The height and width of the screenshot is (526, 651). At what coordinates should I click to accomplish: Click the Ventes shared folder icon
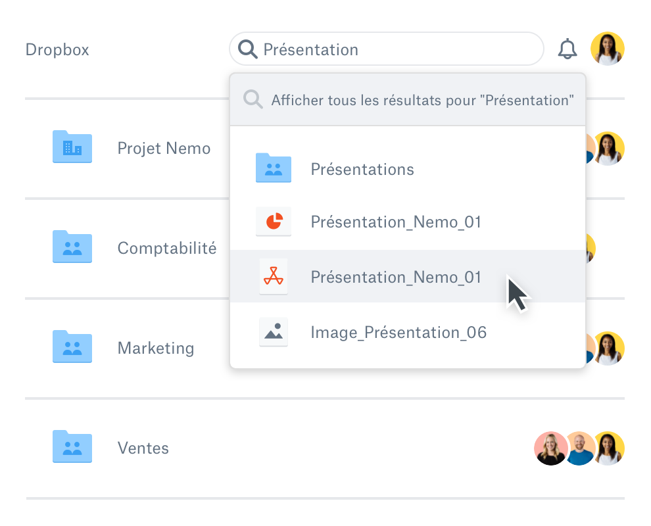pos(72,446)
